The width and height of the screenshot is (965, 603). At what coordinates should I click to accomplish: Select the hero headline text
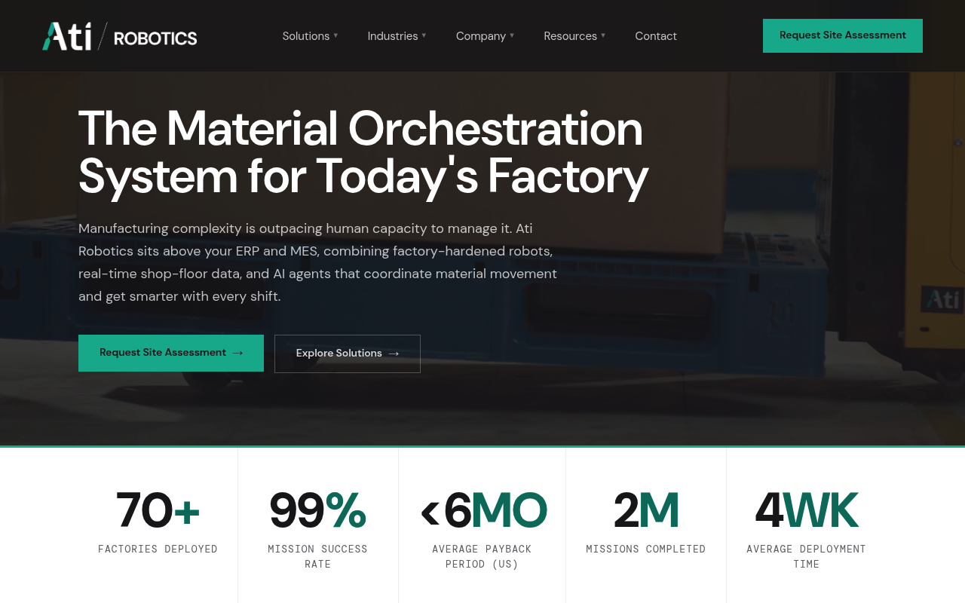[363, 152]
